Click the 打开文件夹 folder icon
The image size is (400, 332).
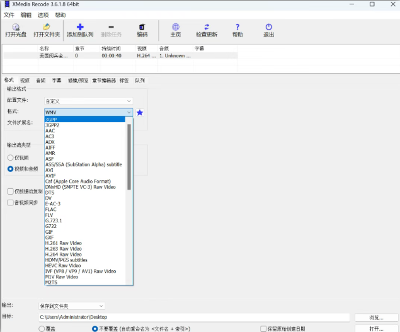click(x=46, y=27)
